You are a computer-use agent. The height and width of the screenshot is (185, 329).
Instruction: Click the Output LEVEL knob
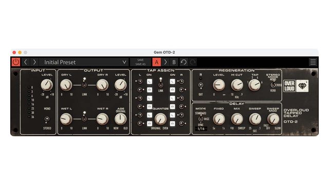[x=121, y=85]
